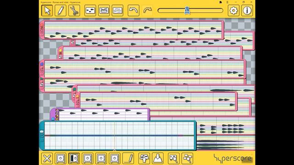Select the scissors cut tool
This screenshot has width=294, height=165.
pos(74,11)
